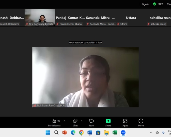Select the Pankaj Kumar Khanal participant tile
The image size is (171, 137).
(x=70, y=18)
